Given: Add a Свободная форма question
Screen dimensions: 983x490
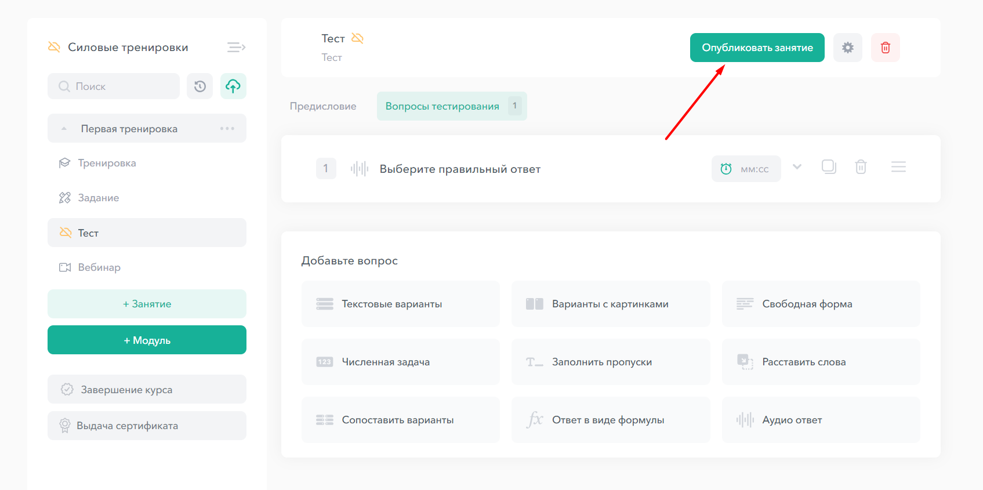Looking at the screenshot, I should 821,304.
